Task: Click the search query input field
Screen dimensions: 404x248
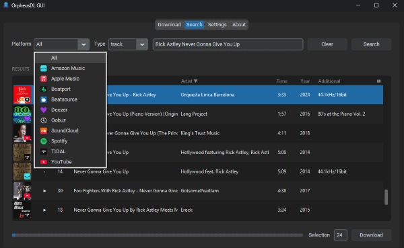Action: pos(228,44)
